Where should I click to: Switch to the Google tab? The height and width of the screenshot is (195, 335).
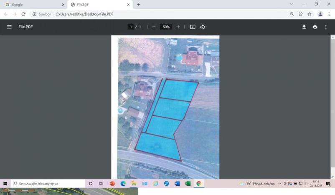pos(33,5)
